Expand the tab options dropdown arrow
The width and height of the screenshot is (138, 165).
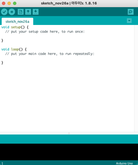click(x=129, y=21)
